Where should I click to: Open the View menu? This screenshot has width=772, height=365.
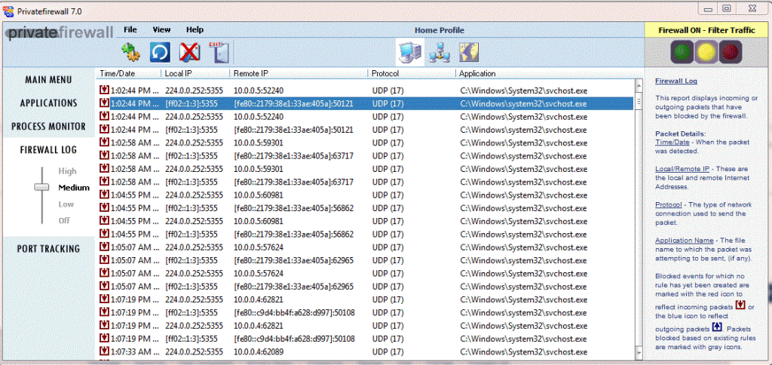[161, 29]
